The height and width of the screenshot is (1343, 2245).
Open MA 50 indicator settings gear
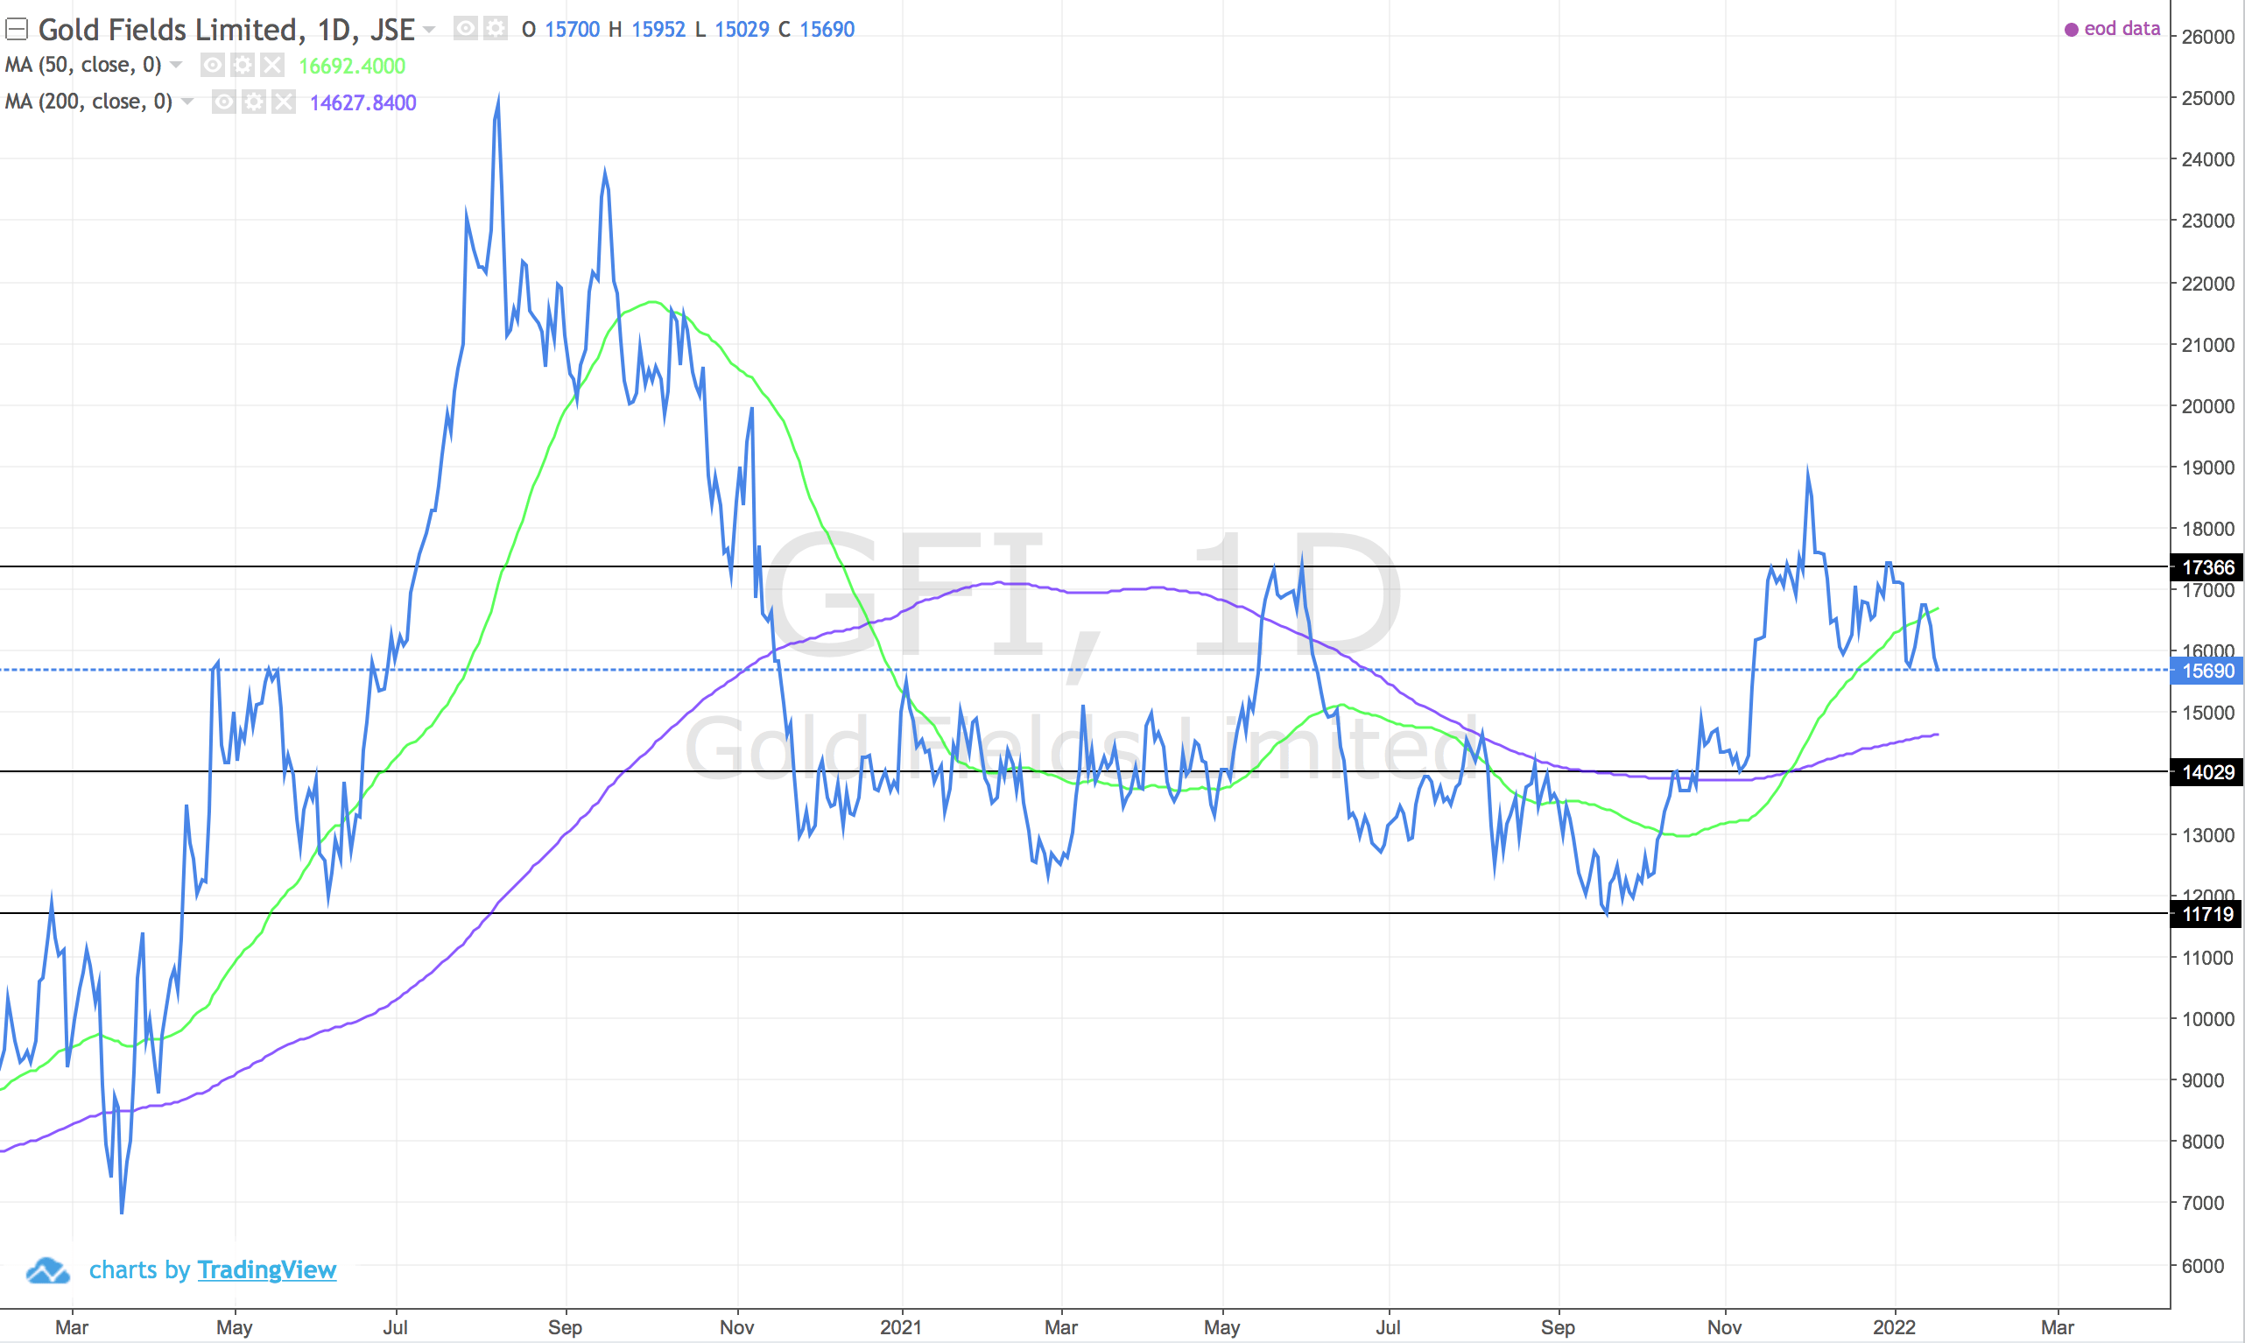(x=242, y=65)
